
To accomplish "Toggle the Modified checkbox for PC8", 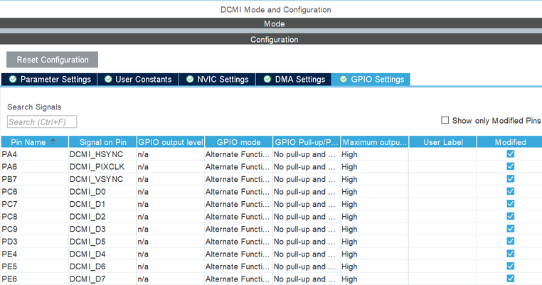I will (x=510, y=216).
